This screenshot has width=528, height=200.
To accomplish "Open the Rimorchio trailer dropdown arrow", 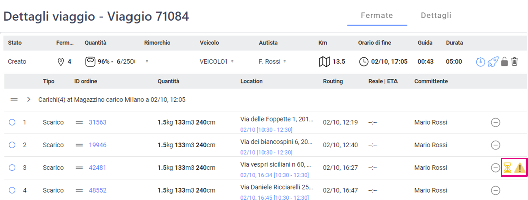I will [x=146, y=62].
